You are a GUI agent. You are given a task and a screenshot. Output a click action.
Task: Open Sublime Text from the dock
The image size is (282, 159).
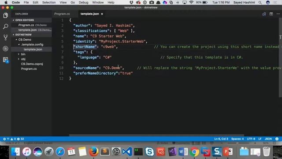(x=105, y=151)
